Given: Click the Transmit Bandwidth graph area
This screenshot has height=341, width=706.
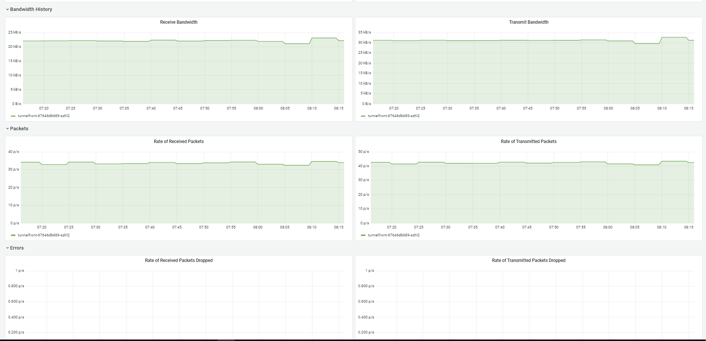Looking at the screenshot, I should [x=533, y=68].
